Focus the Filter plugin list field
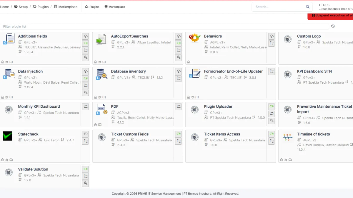 point(165,26)
